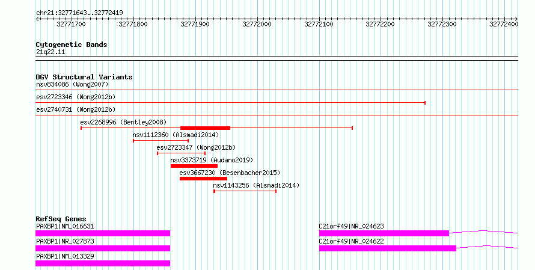Click the PAXBP1|NM_016631 magenta exon bar
The height and width of the screenshot is (270, 535).
[103, 233]
